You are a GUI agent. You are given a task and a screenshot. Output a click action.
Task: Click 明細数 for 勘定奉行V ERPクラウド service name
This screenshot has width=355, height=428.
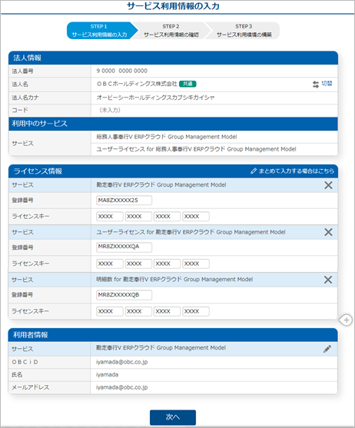coord(174,279)
